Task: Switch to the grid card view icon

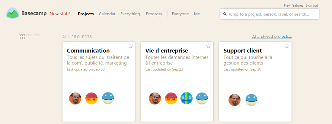Action: [x=22, y=37]
